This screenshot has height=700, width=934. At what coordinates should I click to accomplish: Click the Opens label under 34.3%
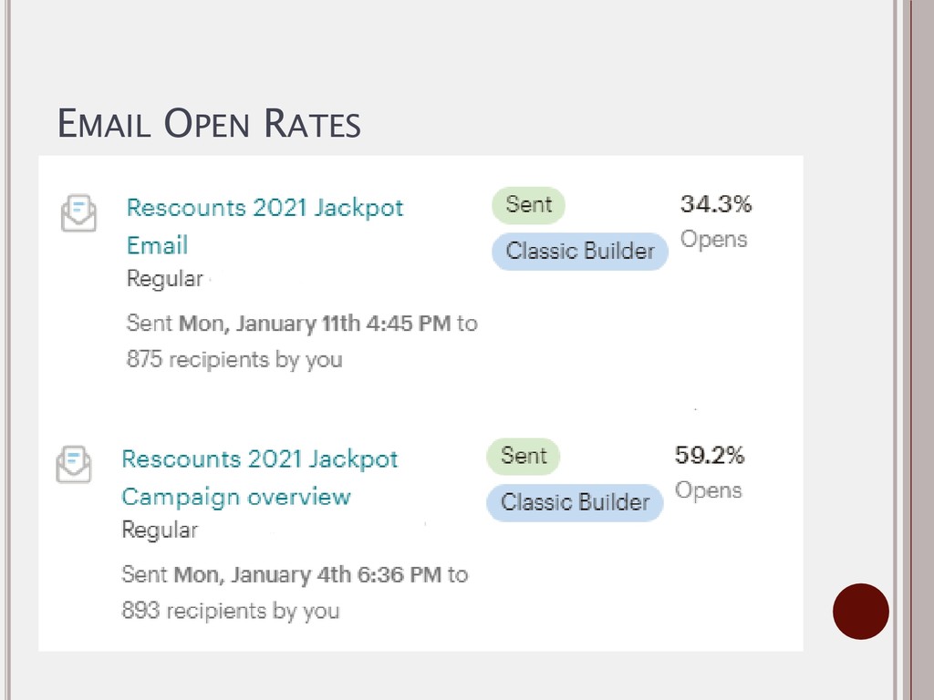(713, 240)
